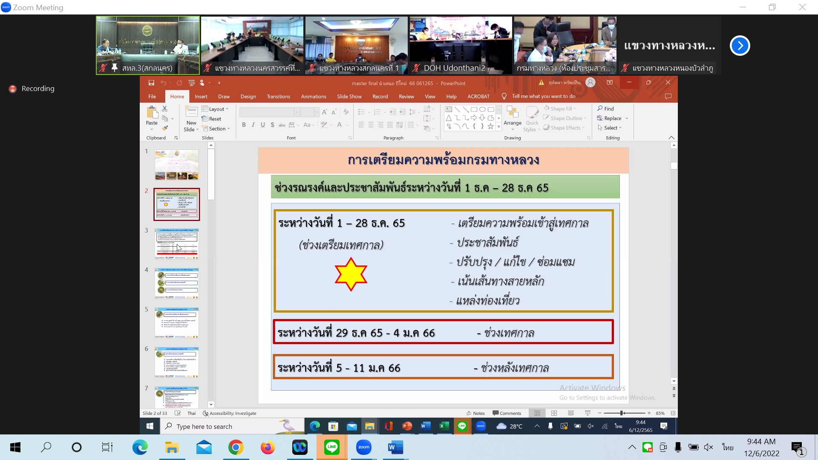Viewport: 818px width, 460px height.
Task: Open Reading View from status bar
Action: [571, 413]
